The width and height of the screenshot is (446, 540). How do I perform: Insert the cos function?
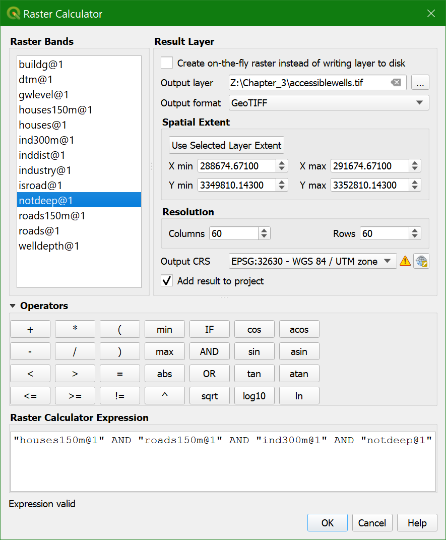click(254, 329)
